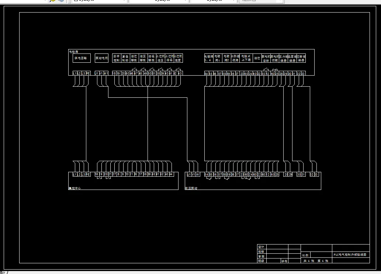
Task: Click the 电磁阀3、4 label
Action: coord(209,58)
